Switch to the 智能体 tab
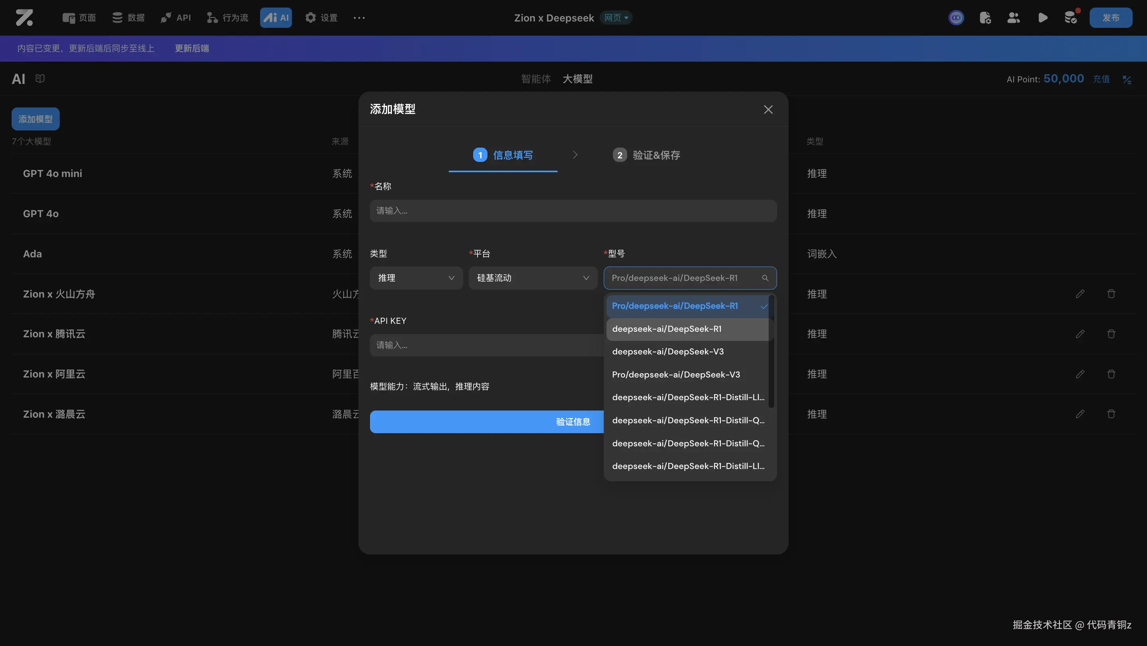Viewport: 1147px width, 646px height. click(536, 79)
